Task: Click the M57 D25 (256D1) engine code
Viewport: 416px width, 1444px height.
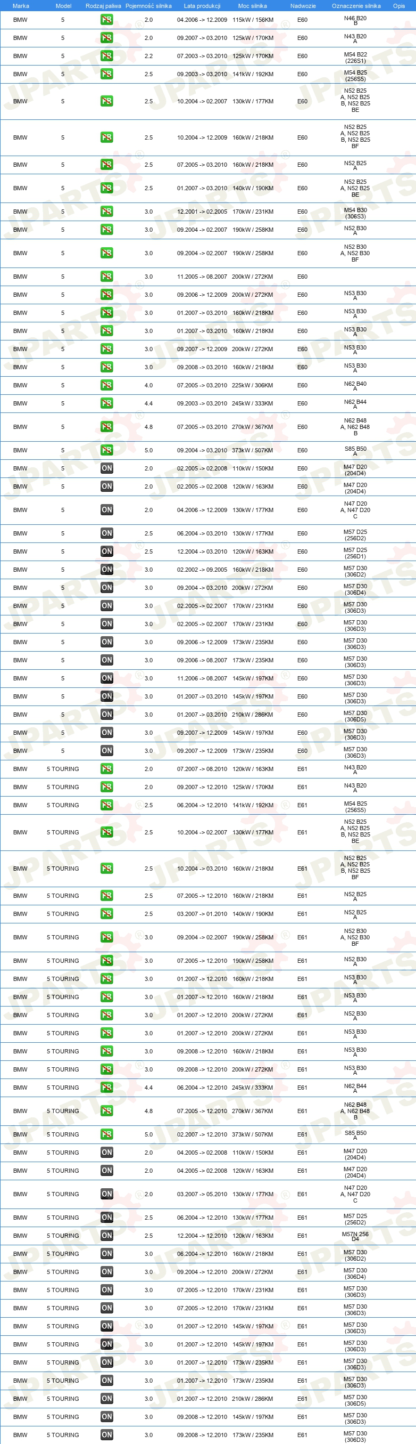Action: pos(355,553)
